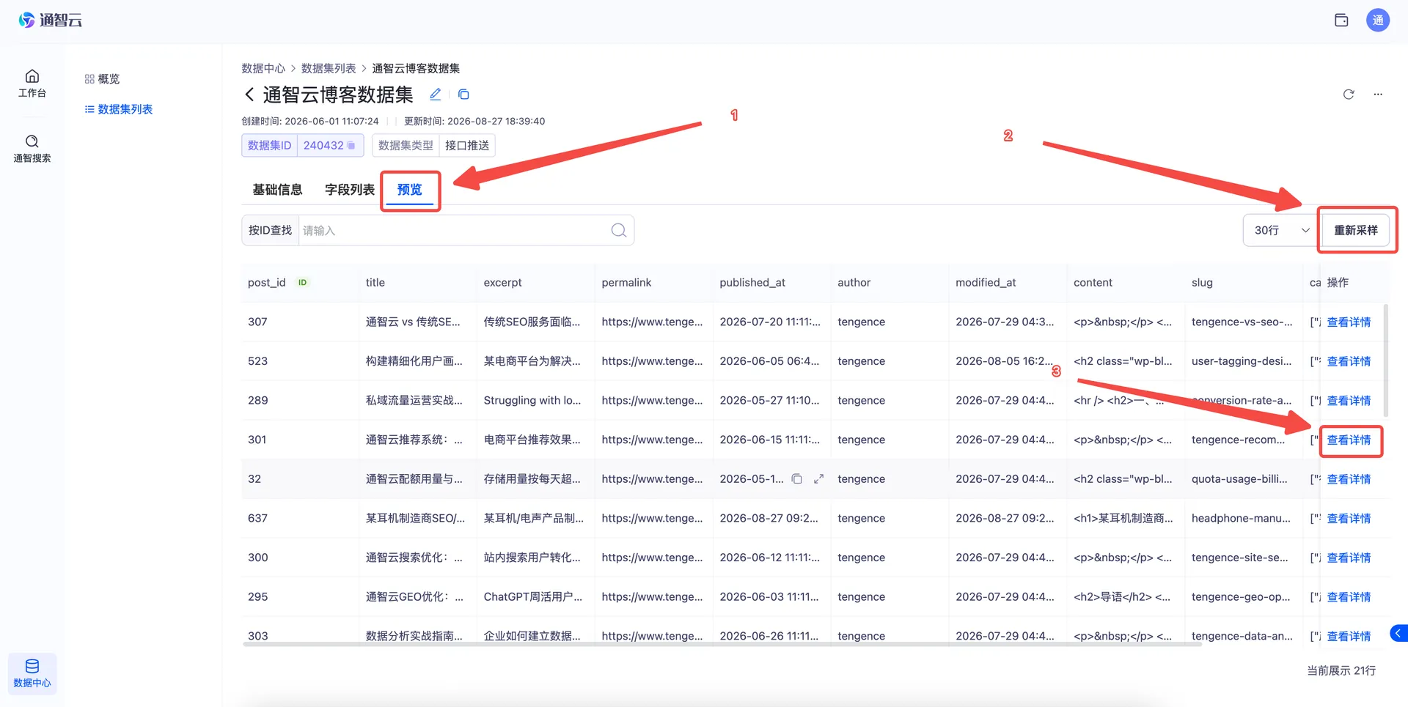Click the author column header
The width and height of the screenshot is (1408, 707).
[854, 283]
